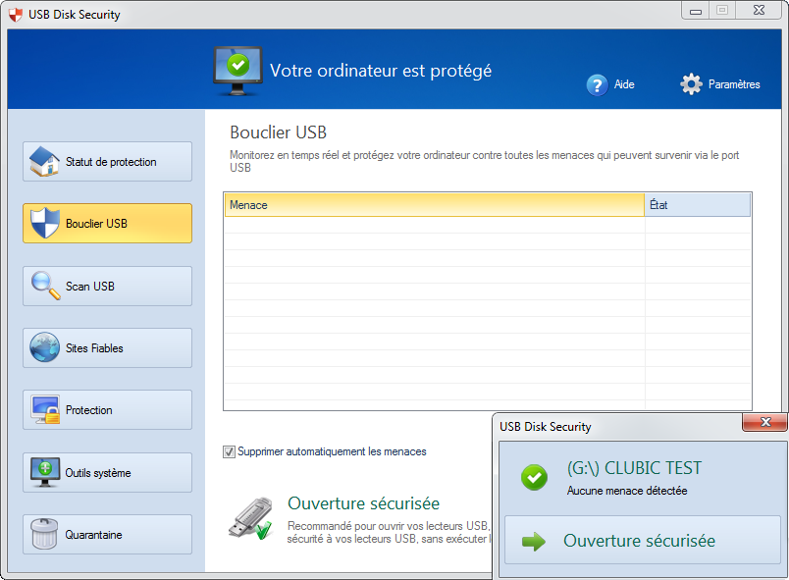The image size is (789, 580).
Task: Sort by the Menace column header
Action: coord(435,205)
